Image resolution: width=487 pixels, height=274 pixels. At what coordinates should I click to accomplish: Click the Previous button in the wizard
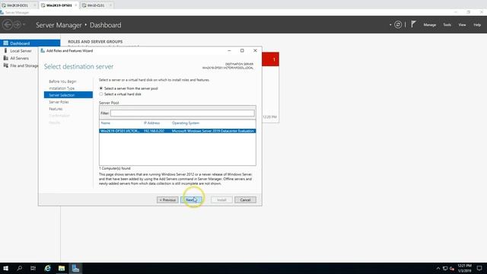(x=167, y=199)
